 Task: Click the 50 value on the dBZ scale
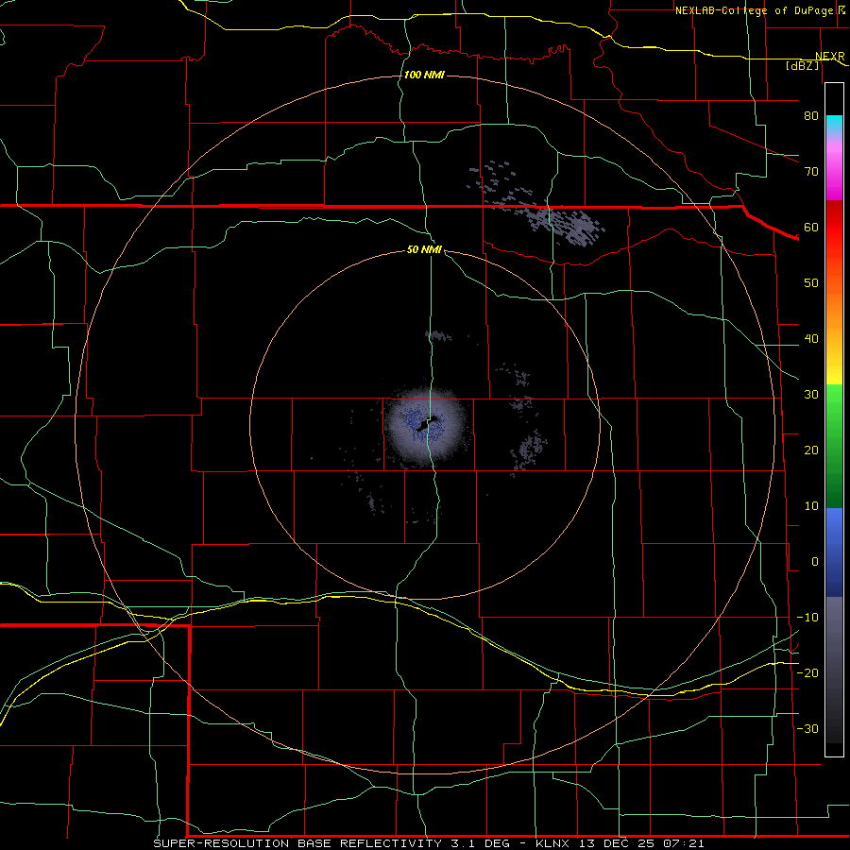point(811,283)
